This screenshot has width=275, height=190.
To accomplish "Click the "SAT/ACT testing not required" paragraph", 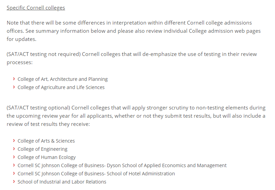I will click(x=132, y=58).
